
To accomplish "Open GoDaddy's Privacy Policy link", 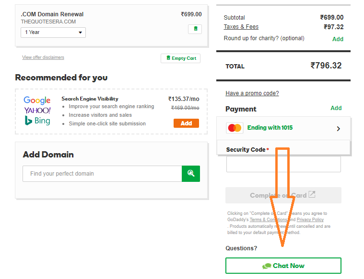I will click(x=310, y=220).
